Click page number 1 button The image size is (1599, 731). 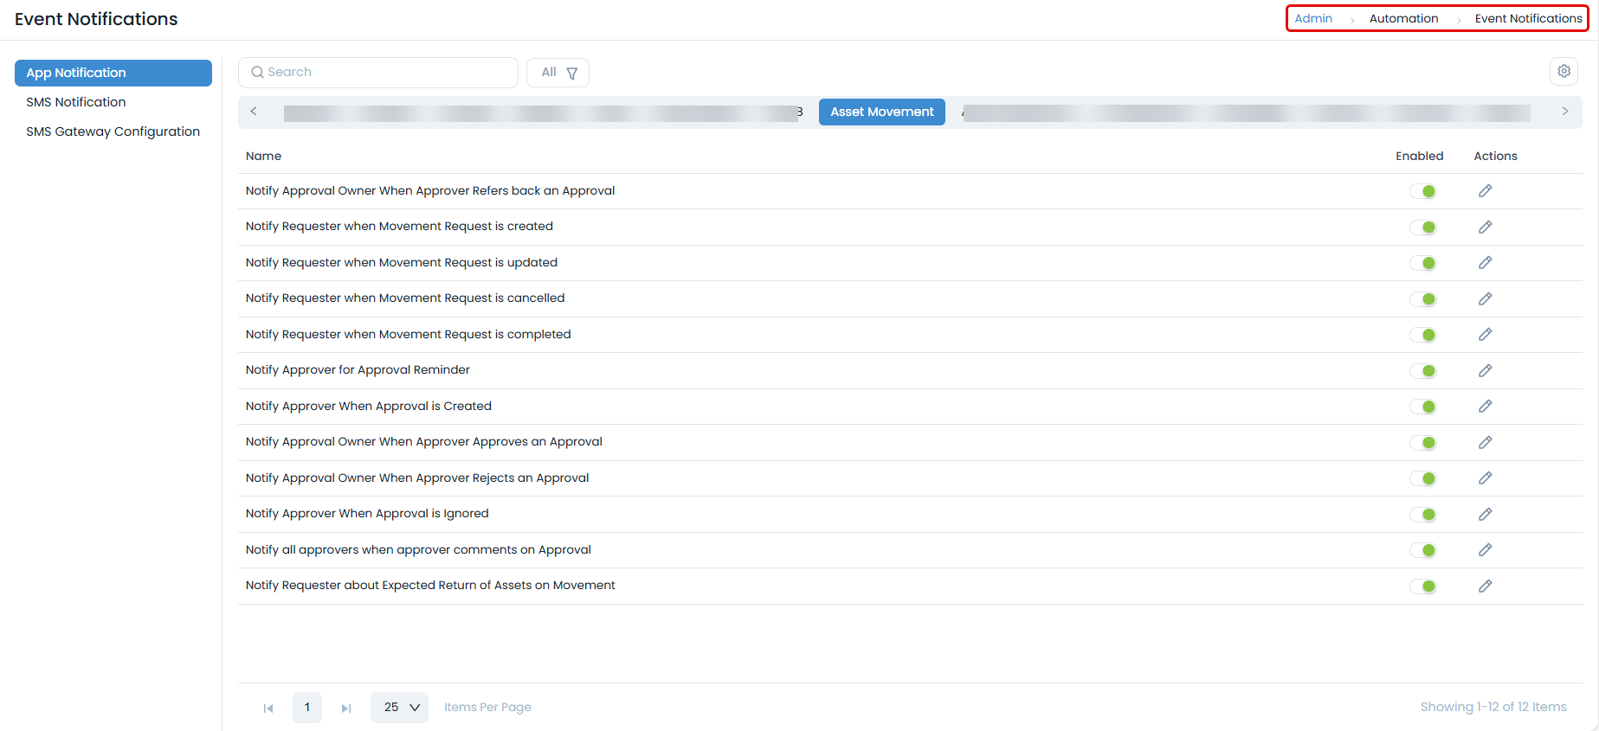[307, 708]
